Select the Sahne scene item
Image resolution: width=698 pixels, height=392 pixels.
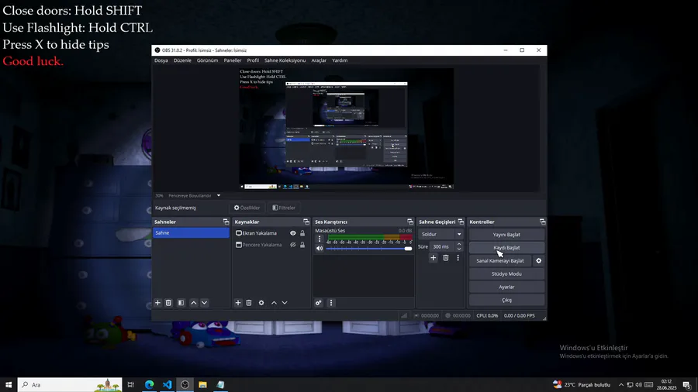191,233
